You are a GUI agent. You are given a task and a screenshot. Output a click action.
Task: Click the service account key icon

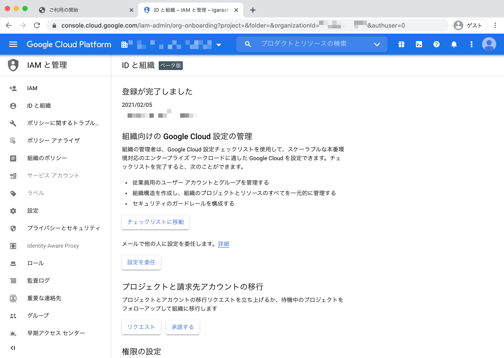[13, 175]
